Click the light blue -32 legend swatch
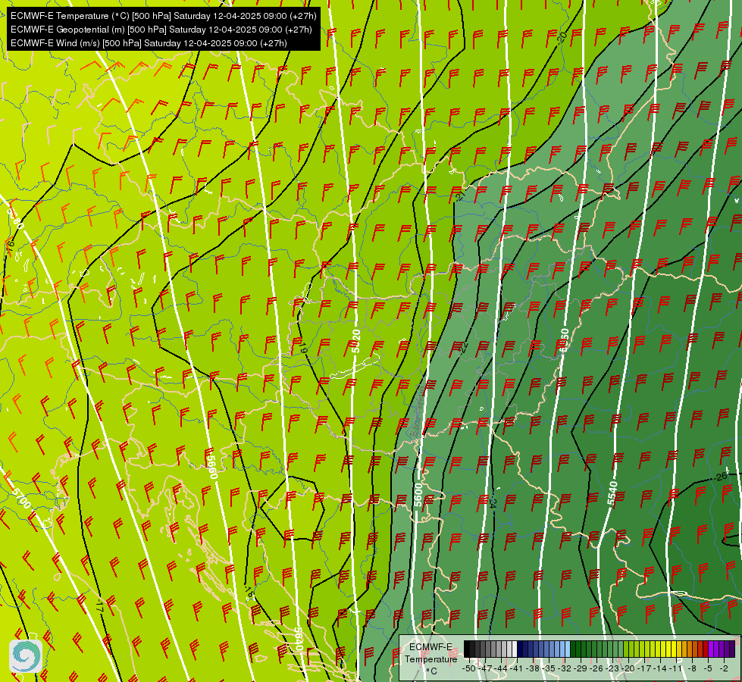742x682 pixels. 562,649
